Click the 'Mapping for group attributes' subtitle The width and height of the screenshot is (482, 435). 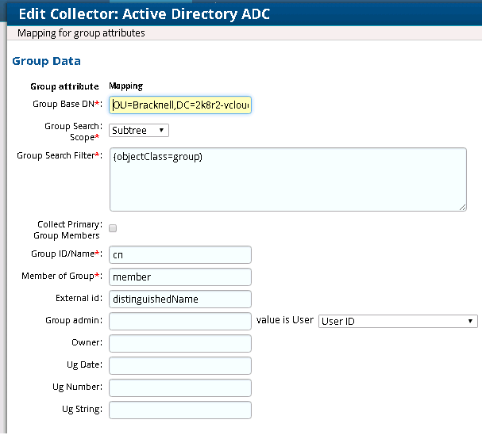click(81, 33)
